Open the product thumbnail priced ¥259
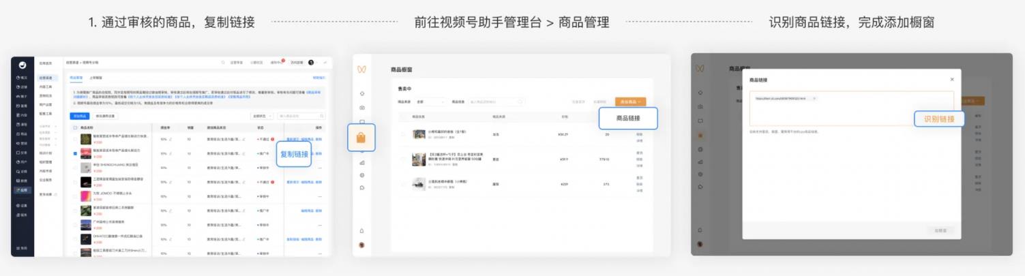 [419, 183]
